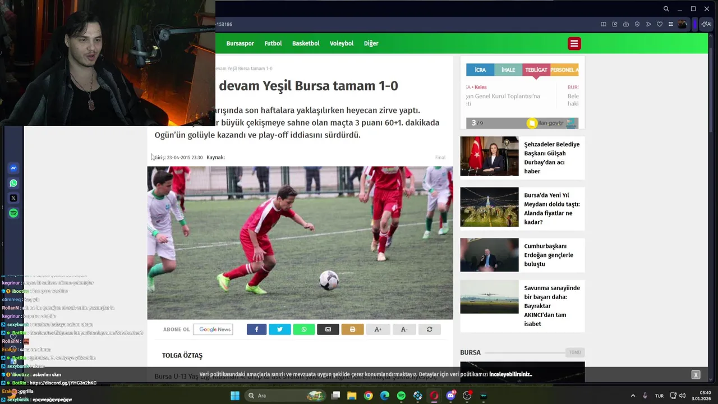Image resolution: width=718 pixels, height=404 pixels.
Task: Launch Microsoft Edge from the taskbar
Action: (x=385, y=396)
